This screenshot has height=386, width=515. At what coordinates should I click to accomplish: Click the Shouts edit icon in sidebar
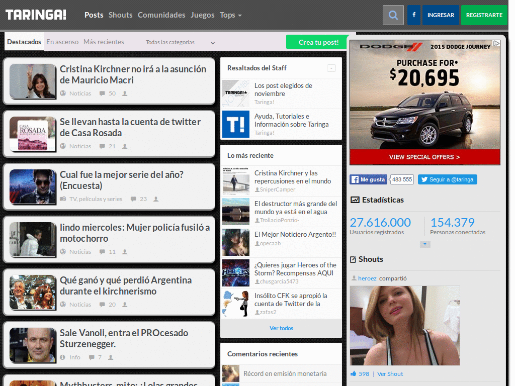pyautogui.click(x=353, y=259)
